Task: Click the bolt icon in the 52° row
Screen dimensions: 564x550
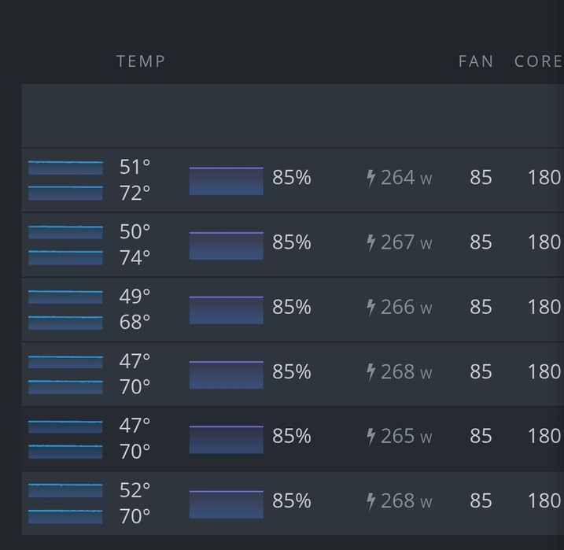Action: click(371, 500)
